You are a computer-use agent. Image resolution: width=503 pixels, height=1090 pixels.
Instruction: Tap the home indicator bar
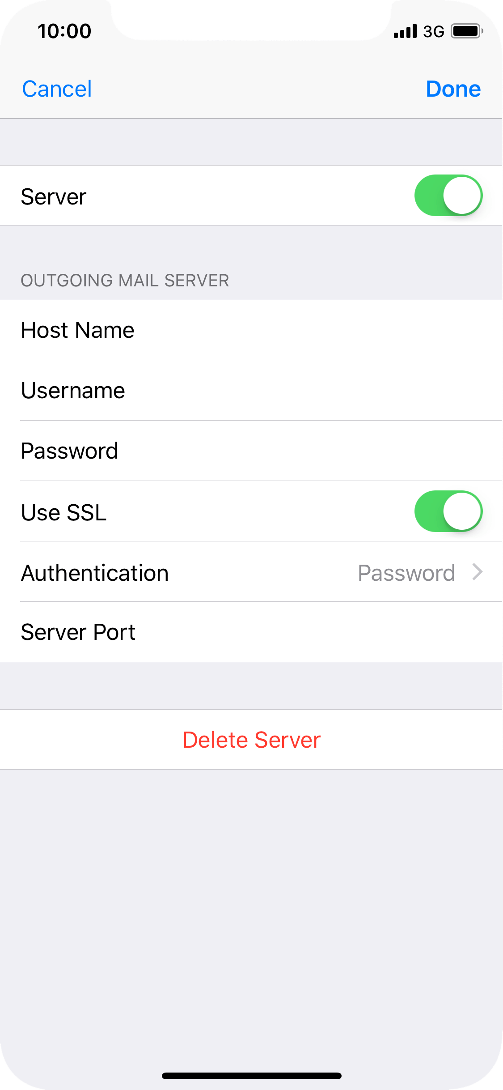pos(252,1076)
